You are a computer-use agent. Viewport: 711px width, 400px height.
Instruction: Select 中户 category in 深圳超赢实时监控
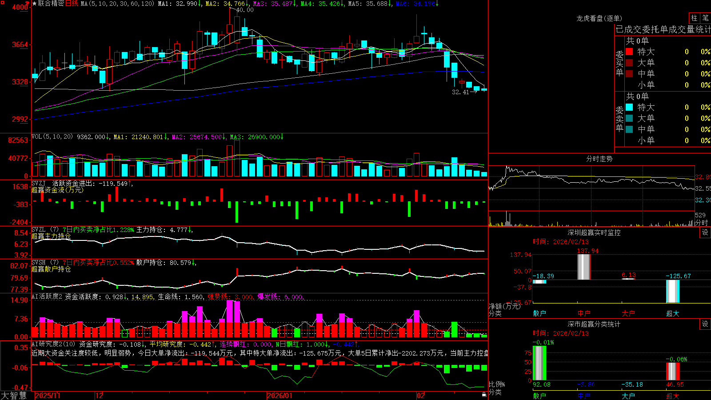(584, 313)
